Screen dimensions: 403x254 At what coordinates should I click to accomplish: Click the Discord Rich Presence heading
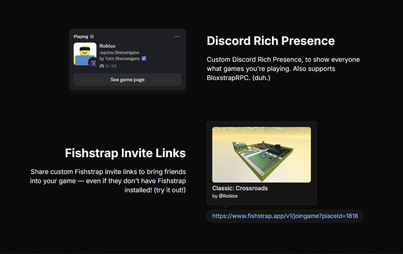click(271, 41)
